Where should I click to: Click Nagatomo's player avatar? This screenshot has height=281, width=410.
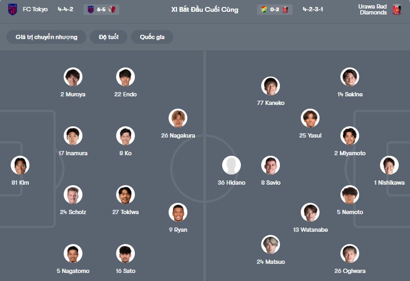(73, 254)
